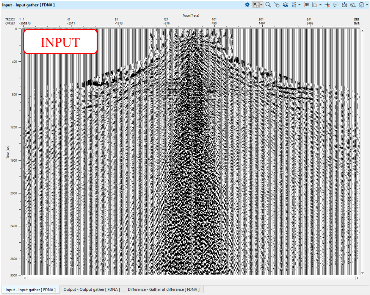
Task: Click the compass navigation icon
Action: (x=361, y=5)
